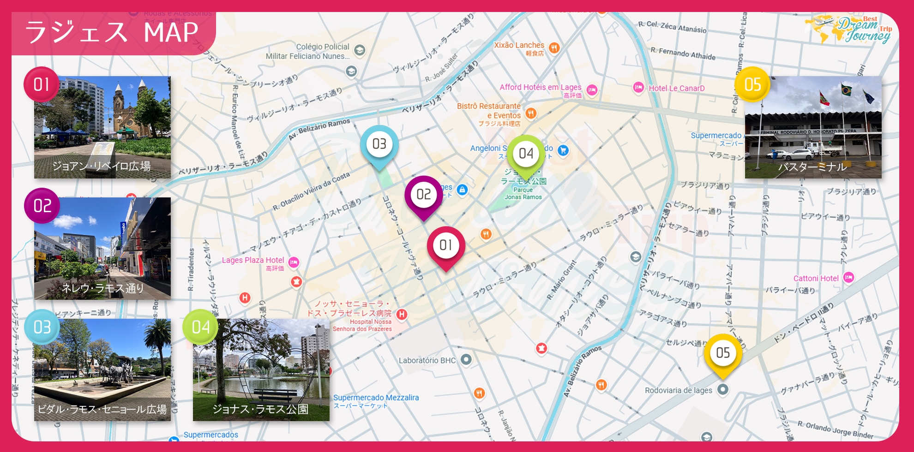Click Cattoni Hotel bed icon
This screenshot has height=452, width=914.
pyautogui.click(x=848, y=277)
